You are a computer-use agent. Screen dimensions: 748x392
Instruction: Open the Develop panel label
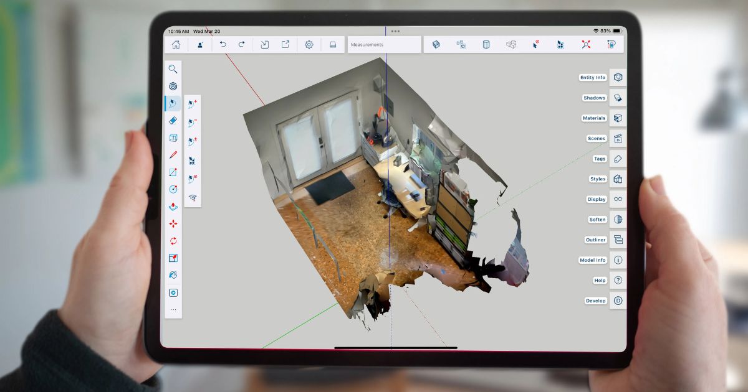596,301
